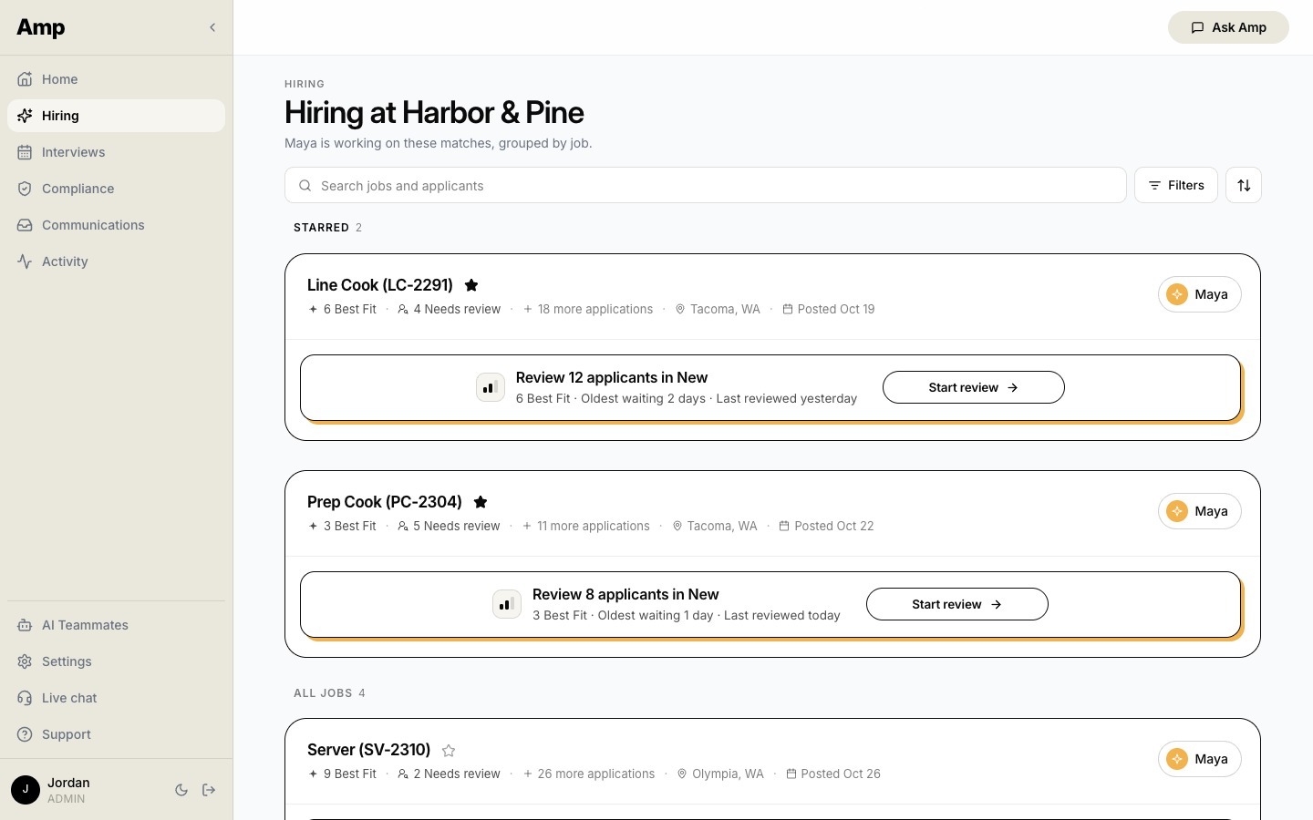Click "2 Needs review" on Server card

point(449,774)
